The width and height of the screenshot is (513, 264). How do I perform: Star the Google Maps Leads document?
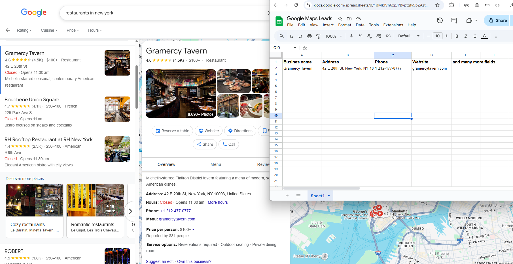[x=340, y=19]
